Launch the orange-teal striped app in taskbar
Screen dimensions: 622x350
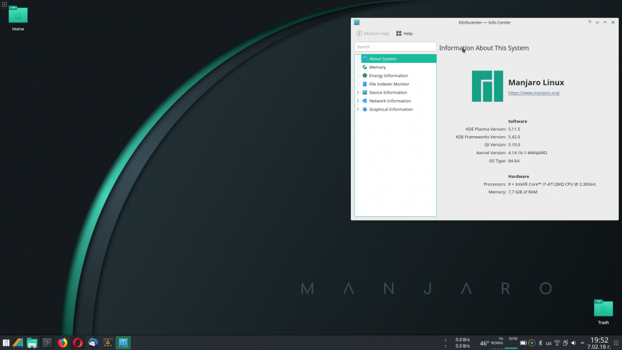18,343
